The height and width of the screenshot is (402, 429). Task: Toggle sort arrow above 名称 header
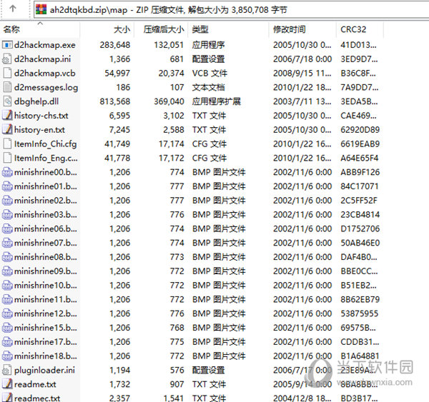point(40,24)
